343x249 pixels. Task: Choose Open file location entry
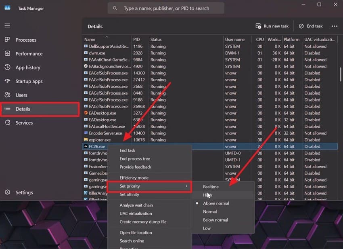point(136,232)
